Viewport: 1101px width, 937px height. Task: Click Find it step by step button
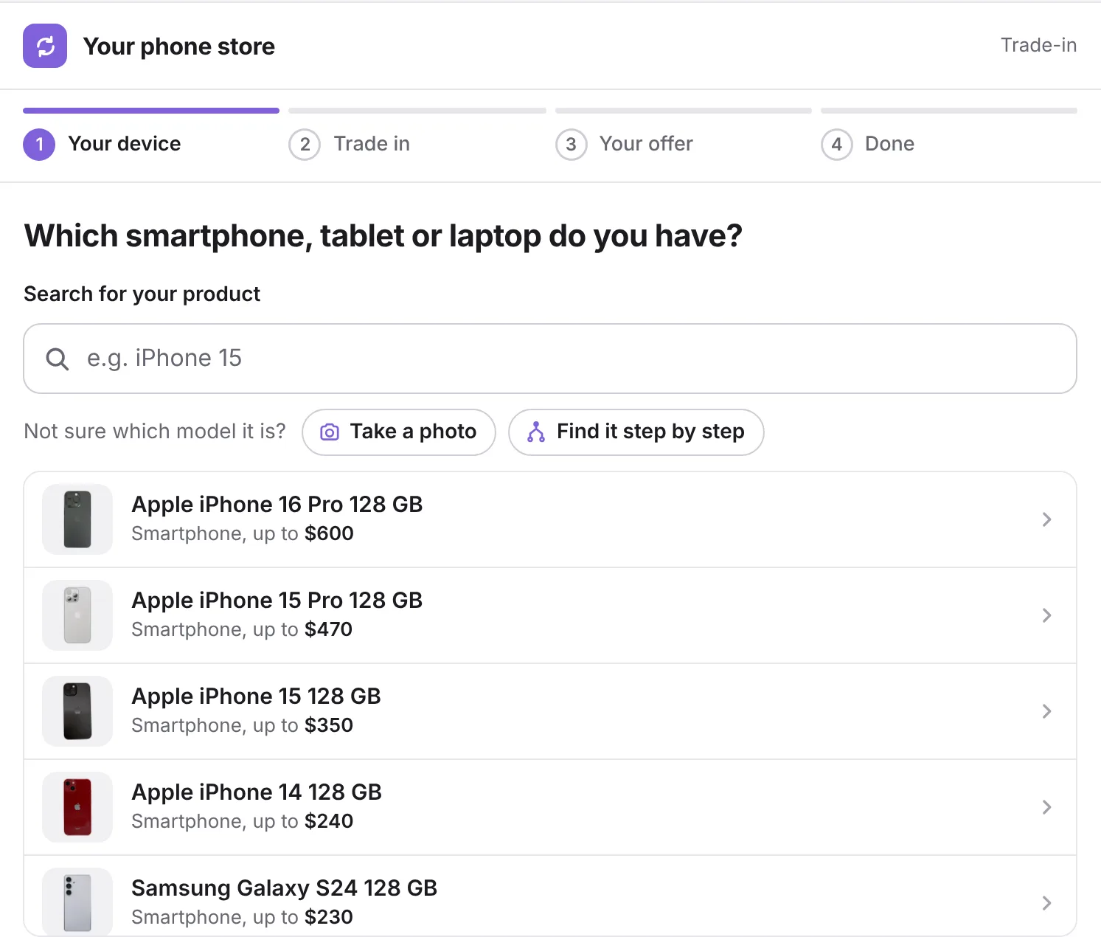636,432
